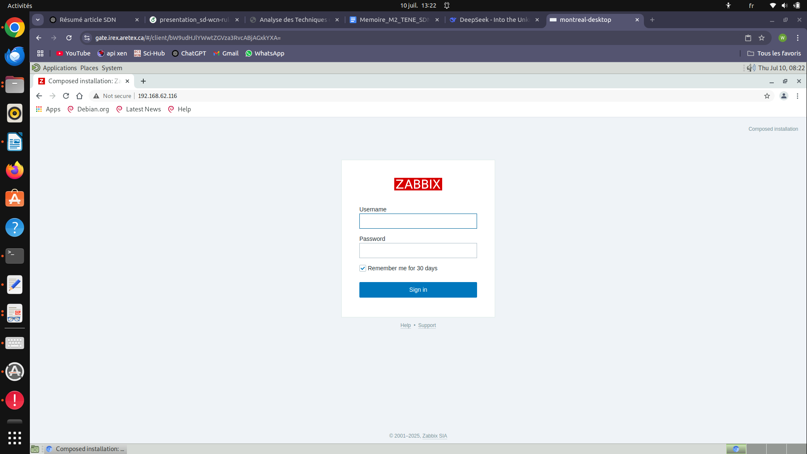Open outer Chrome three-dot menu
Viewport: 807px width, 454px height.
click(798, 38)
